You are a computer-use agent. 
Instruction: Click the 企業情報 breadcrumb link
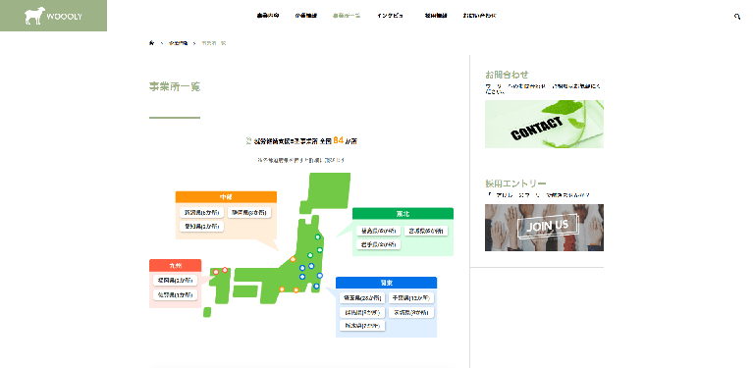click(178, 43)
